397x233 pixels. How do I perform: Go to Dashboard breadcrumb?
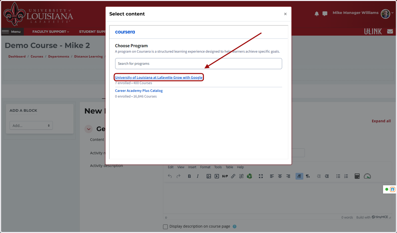click(x=17, y=56)
